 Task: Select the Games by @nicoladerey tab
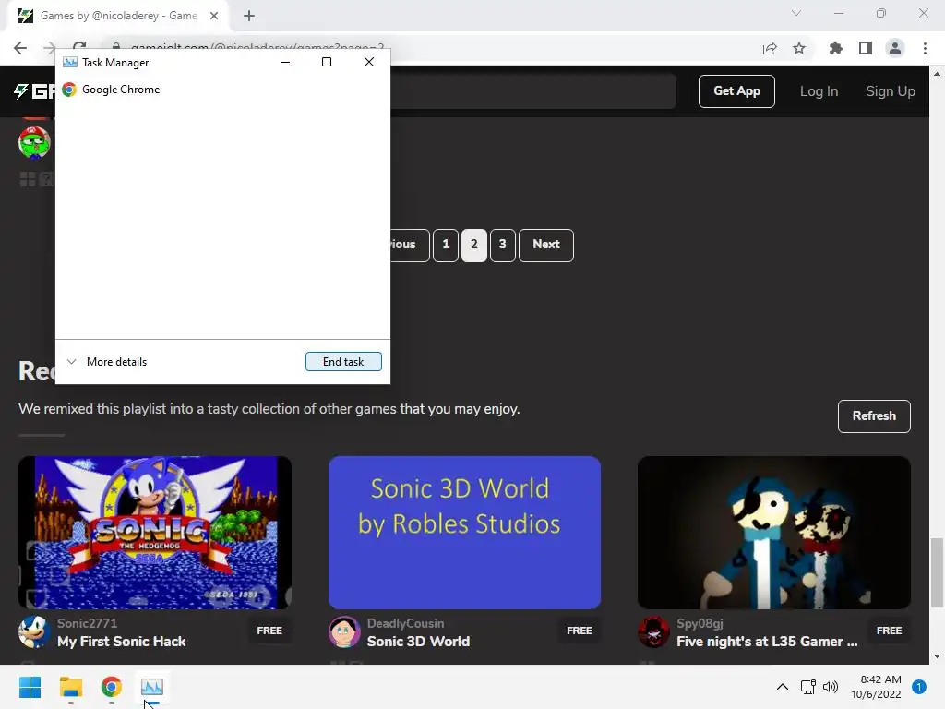click(117, 16)
